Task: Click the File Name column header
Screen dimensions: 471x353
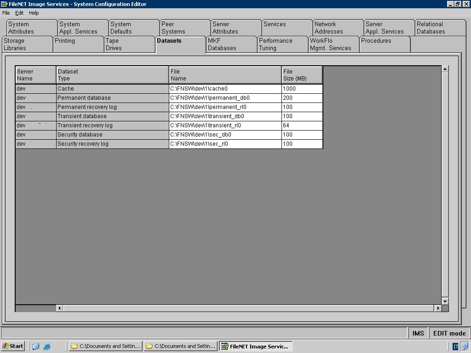Action: 225,75
